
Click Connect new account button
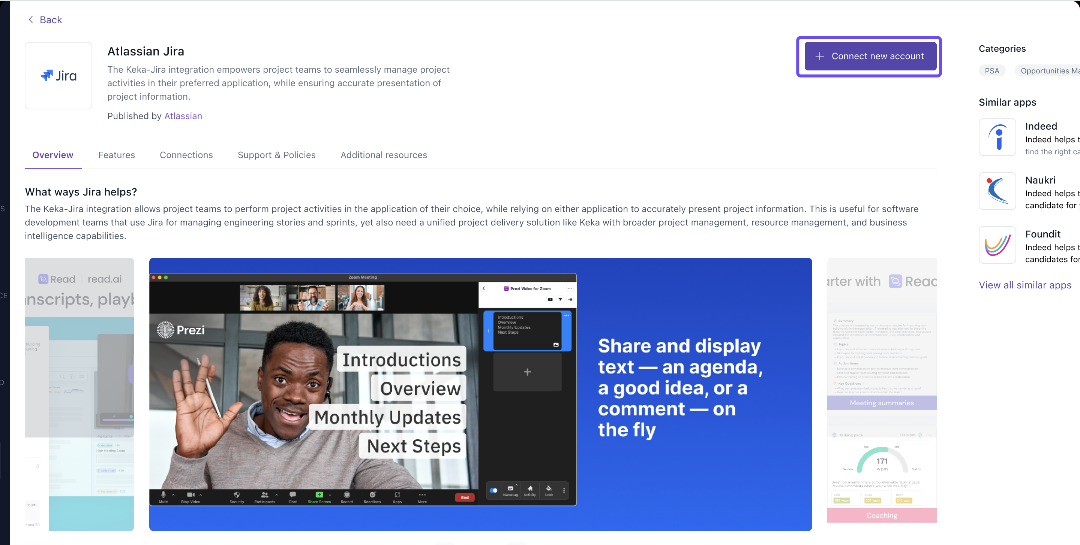(x=870, y=56)
